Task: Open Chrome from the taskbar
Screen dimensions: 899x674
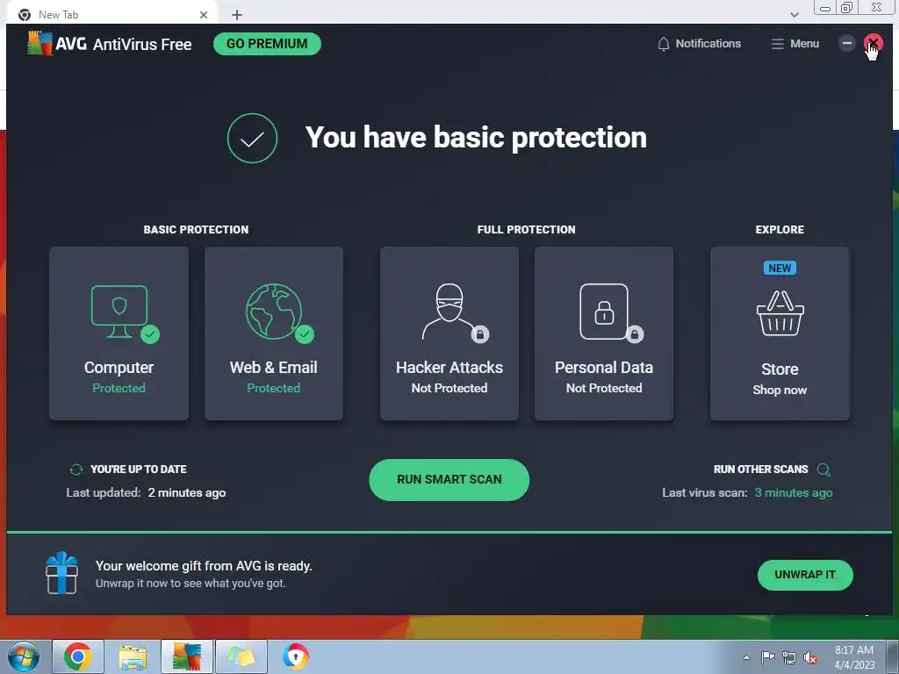Action: [78, 656]
